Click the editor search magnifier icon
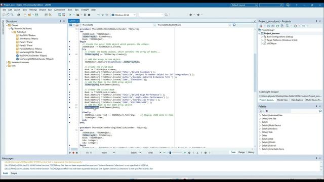 click(x=234, y=25)
